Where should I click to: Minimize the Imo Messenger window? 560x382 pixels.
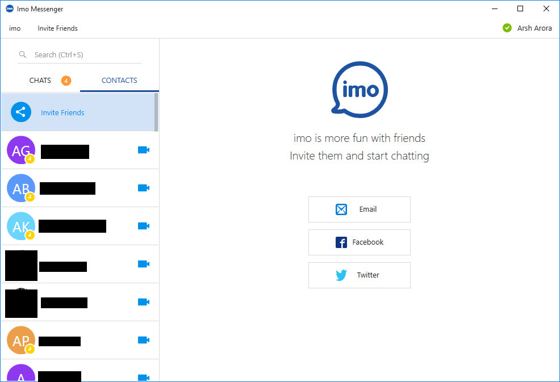click(495, 9)
